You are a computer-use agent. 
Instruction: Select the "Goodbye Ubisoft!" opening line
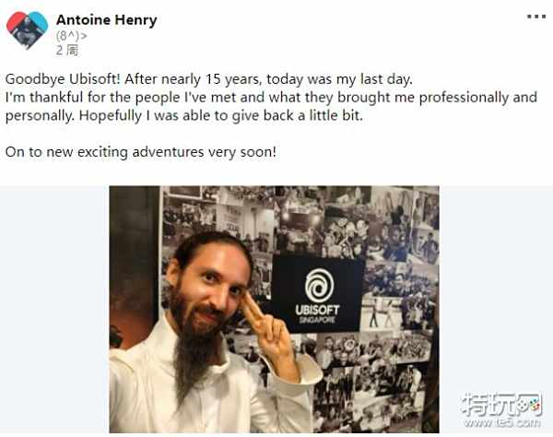tap(209, 79)
